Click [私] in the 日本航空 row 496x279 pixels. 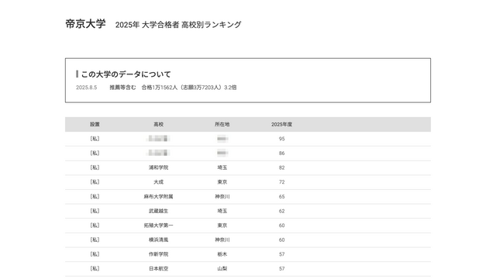click(95, 269)
